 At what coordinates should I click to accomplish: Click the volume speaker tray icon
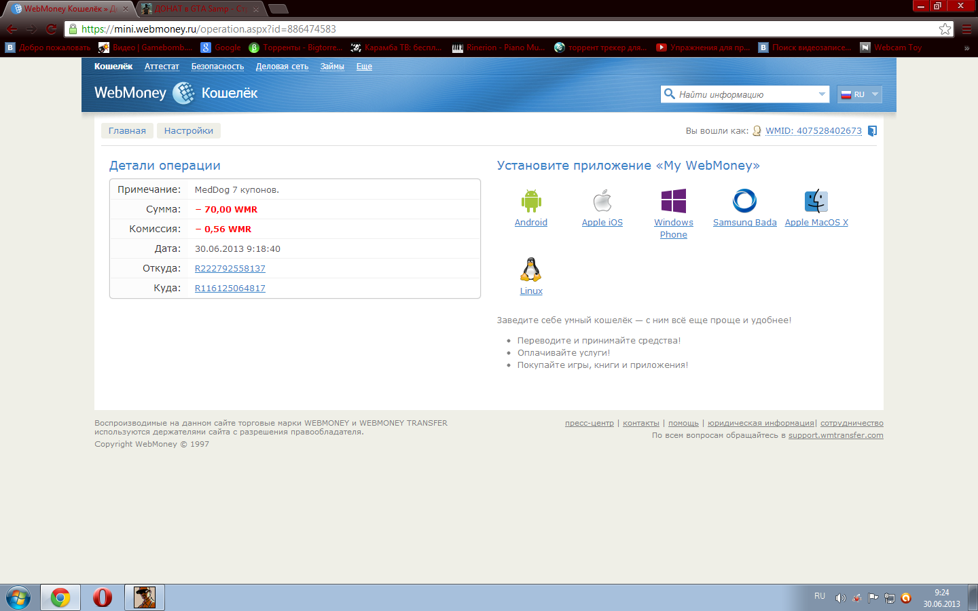pyautogui.click(x=840, y=598)
